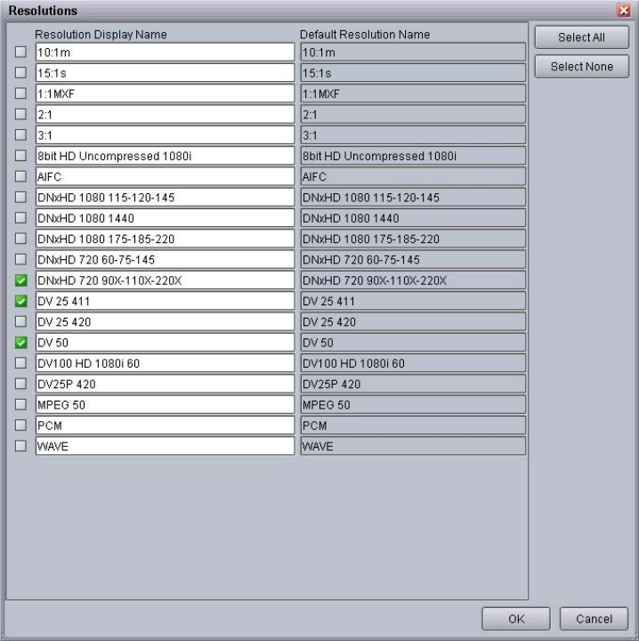Edit DNxHD 1080 1440 display name field
Screen dimensions: 639x641
165,218
